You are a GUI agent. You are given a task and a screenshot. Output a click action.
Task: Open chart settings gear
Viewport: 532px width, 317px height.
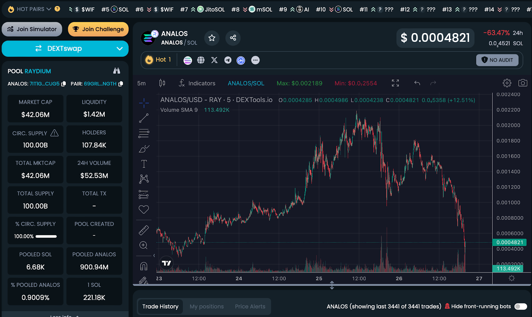tap(507, 83)
